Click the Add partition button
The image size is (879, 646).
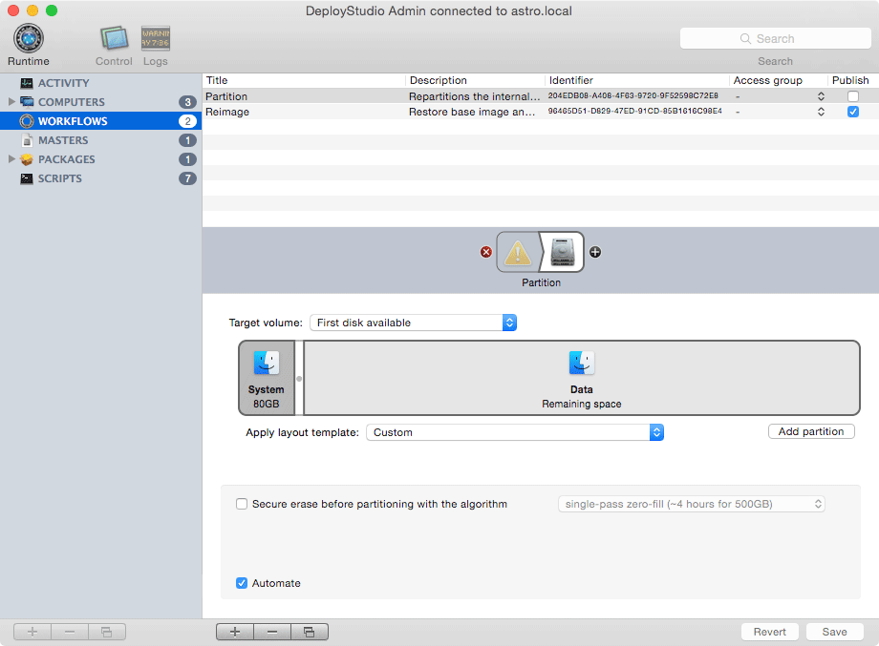pyautogui.click(x=810, y=431)
